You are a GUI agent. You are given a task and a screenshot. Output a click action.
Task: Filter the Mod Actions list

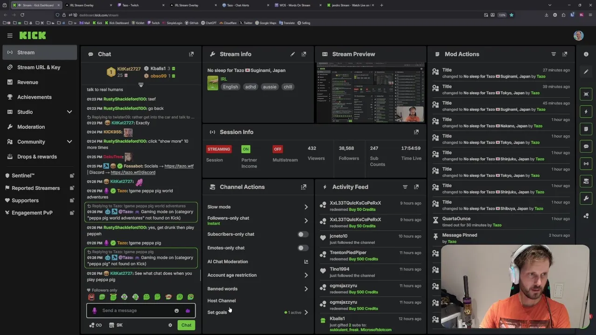point(554,54)
